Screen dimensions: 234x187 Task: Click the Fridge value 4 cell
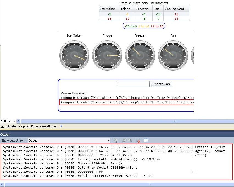[127, 14]
